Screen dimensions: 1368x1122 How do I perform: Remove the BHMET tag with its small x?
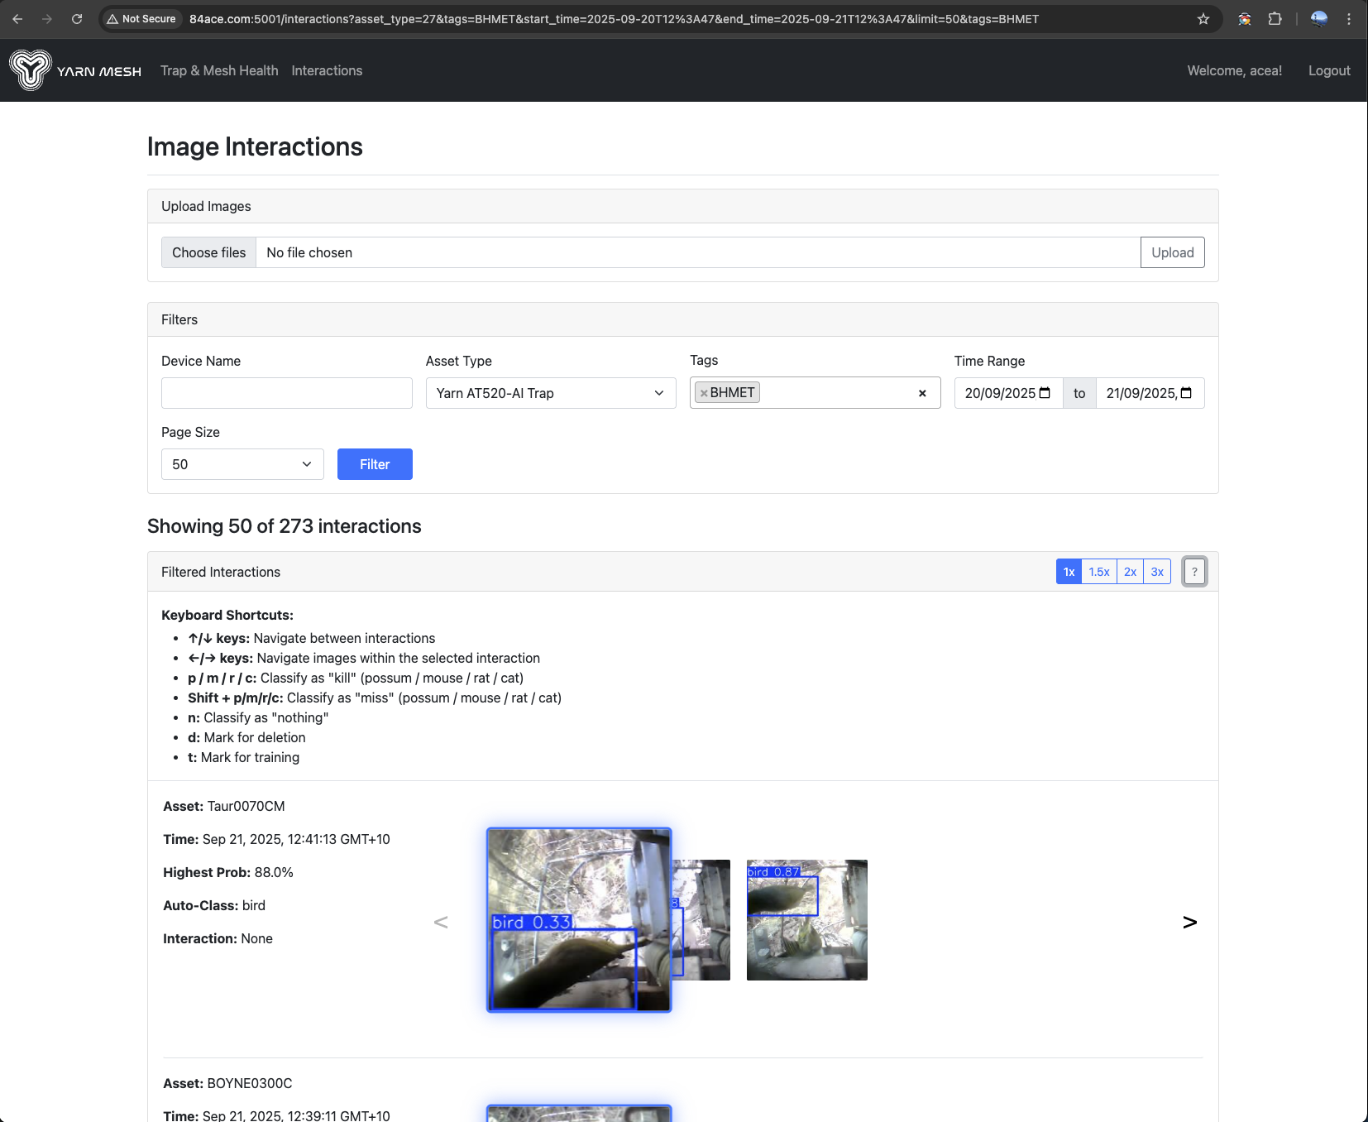(x=704, y=393)
